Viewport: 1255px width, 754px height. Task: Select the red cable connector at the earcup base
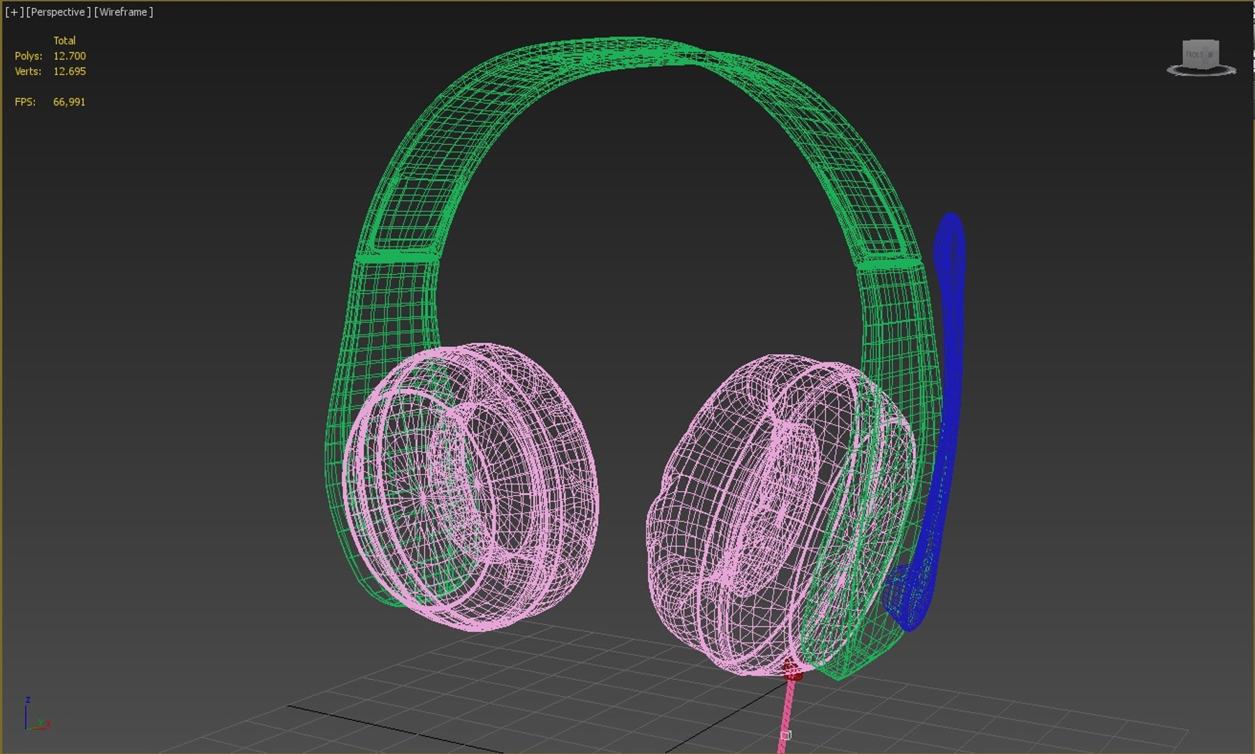tap(792, 670)
